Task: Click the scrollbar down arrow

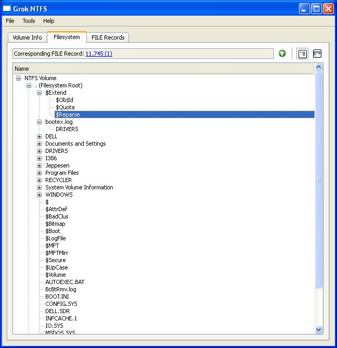Action: point(319,330)
